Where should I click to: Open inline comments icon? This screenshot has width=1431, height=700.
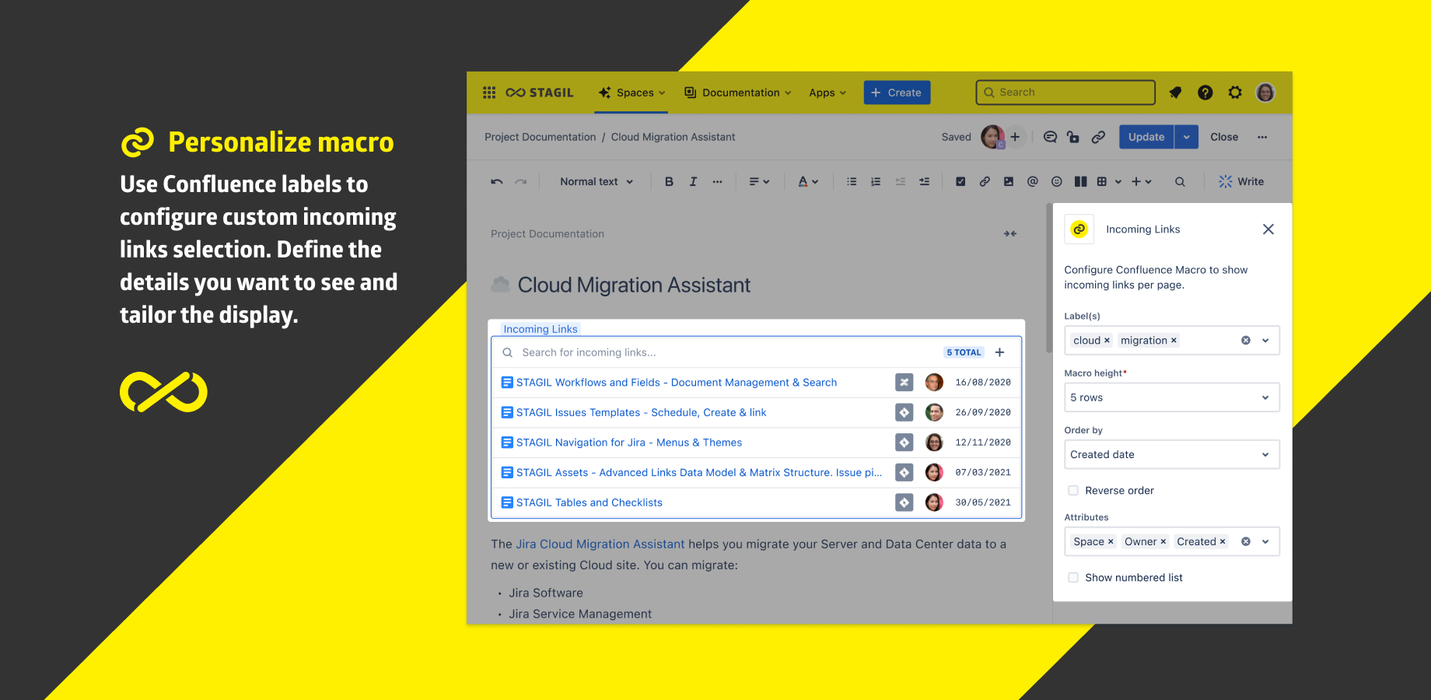point(1050,137)
